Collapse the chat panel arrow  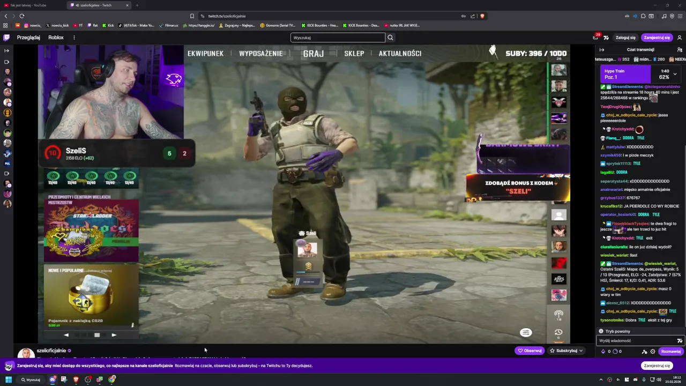pyautogui.click(x=601, y=49)
